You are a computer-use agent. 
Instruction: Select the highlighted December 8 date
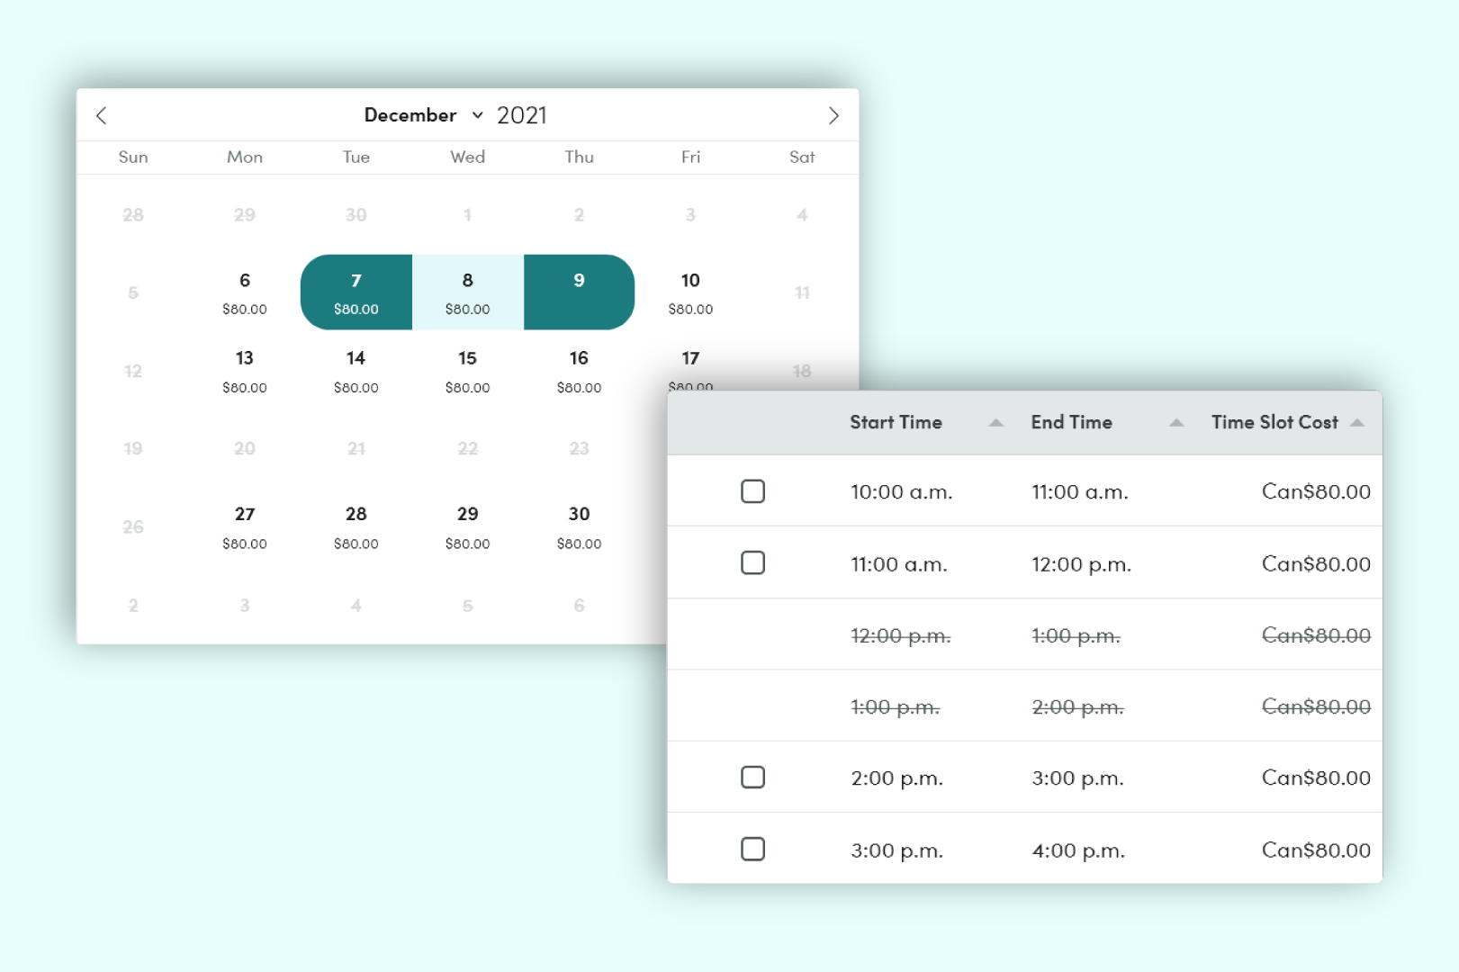coord(467,292)
